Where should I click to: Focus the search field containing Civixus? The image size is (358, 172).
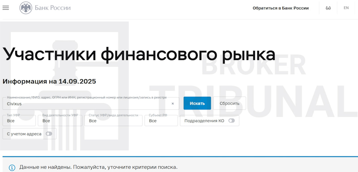(91, 104)
